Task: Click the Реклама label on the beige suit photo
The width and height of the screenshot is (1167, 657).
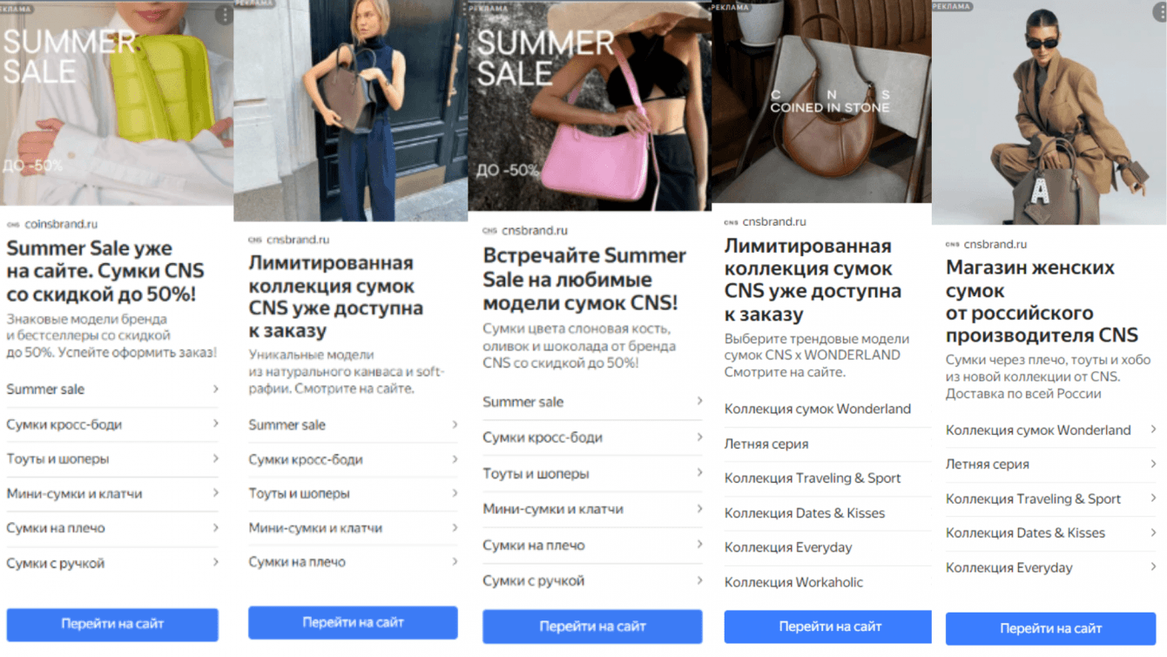Action: click(952, 6)
